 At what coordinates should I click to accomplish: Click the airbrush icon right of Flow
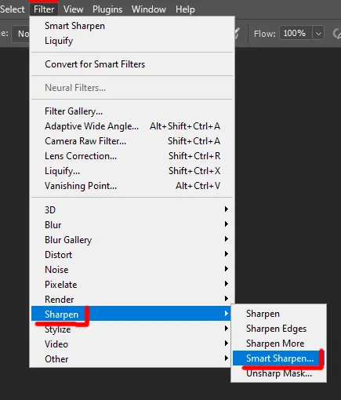coord(336,34)
